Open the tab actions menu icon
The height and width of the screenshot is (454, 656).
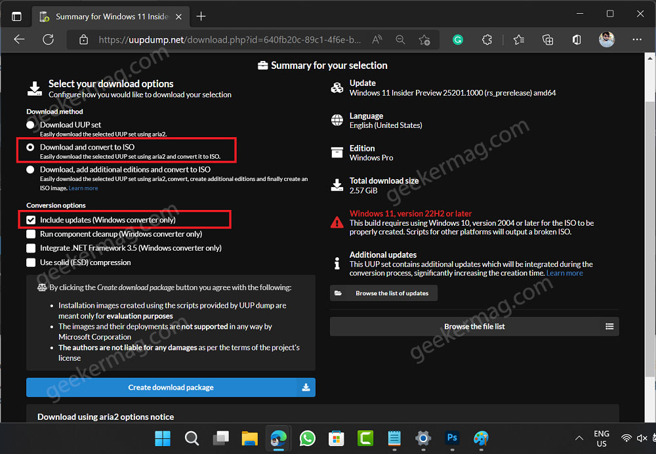[x=16, y=16]
